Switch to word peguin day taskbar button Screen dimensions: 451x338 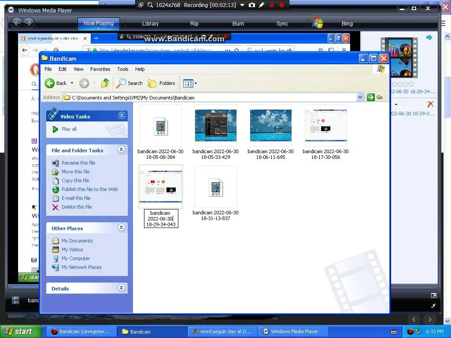pyautogui.click(x=223, y=332)
